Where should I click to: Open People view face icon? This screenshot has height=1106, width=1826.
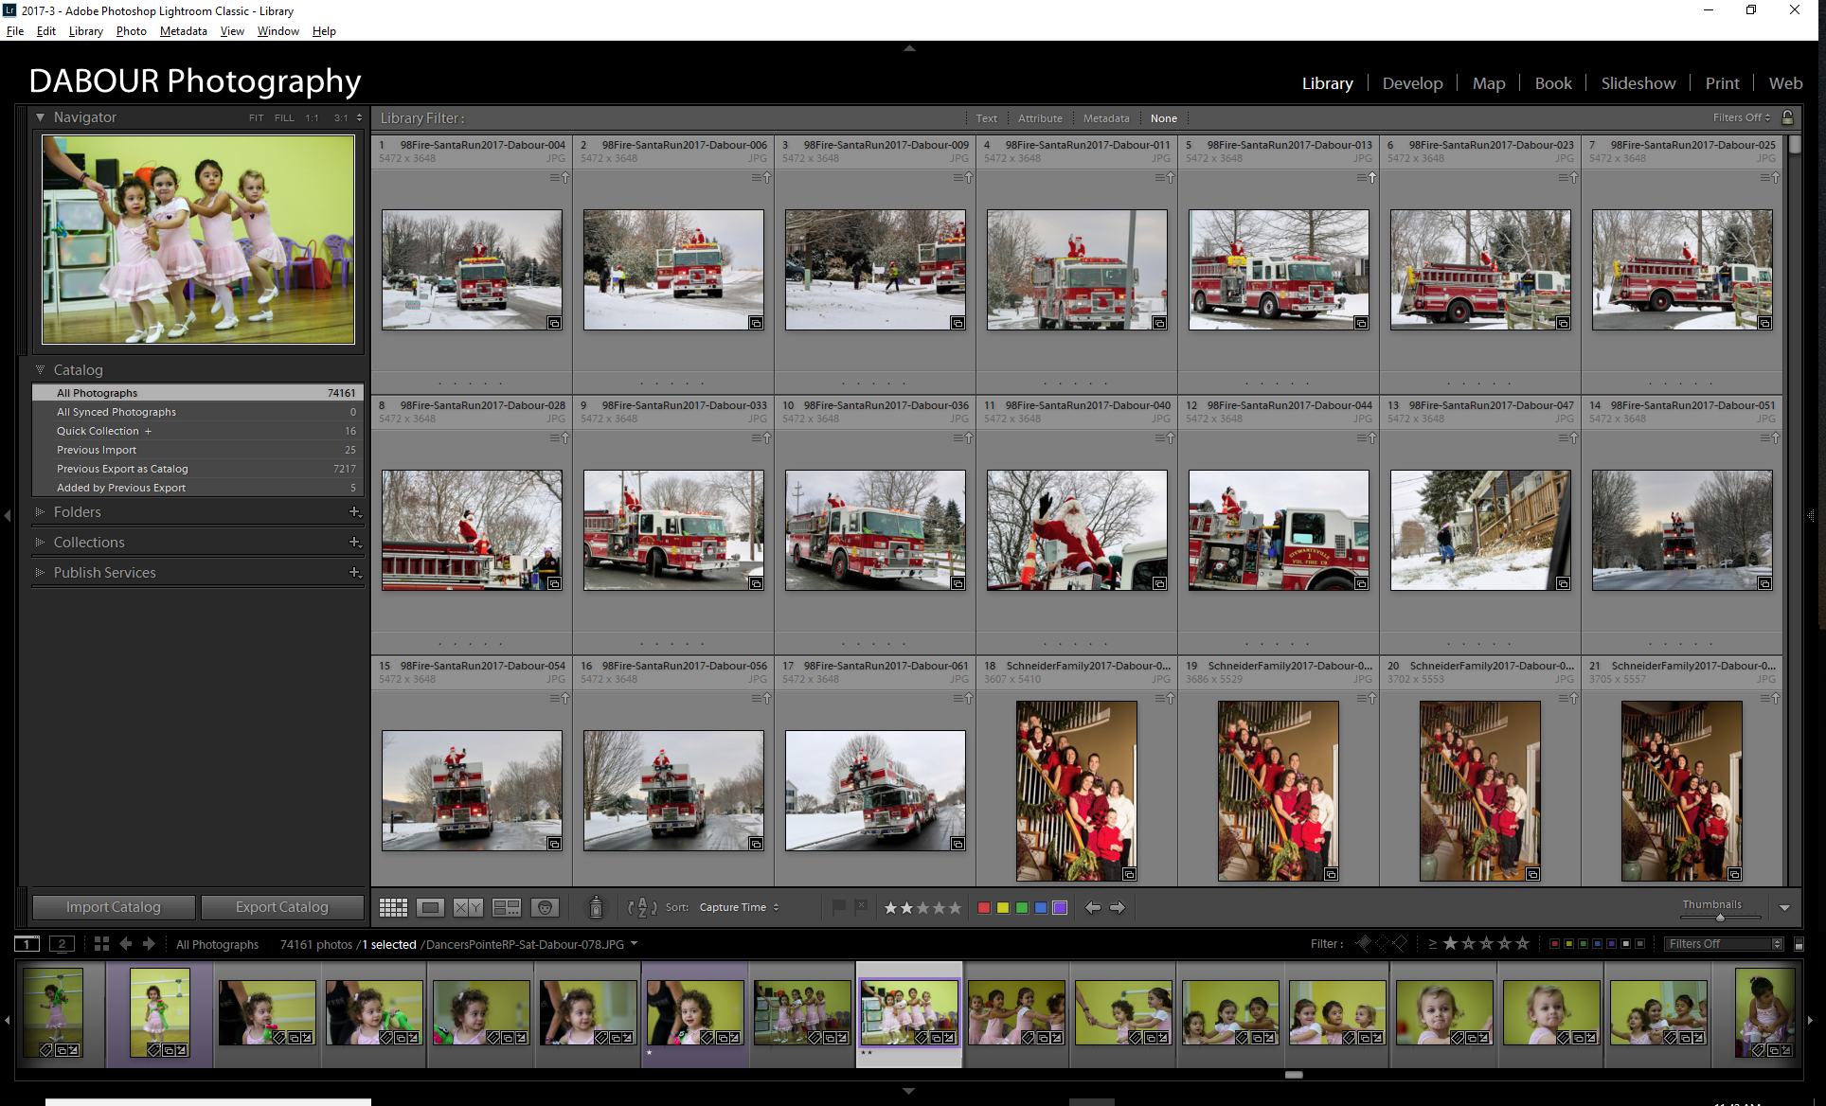545,907
